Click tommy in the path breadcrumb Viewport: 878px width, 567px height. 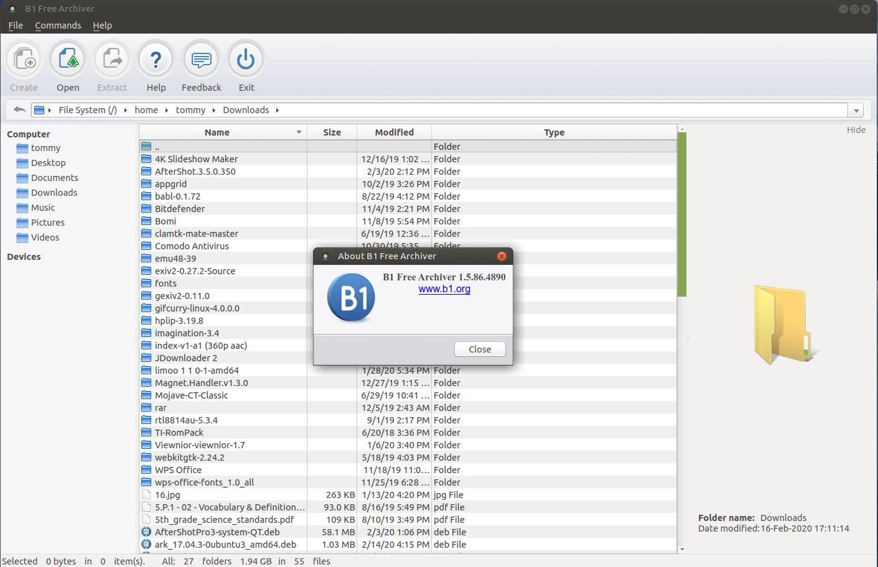pyautogui.click(x=190, y=110)
